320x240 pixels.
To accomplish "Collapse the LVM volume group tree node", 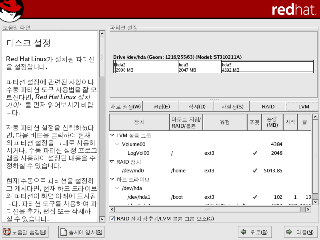I will click(x=112, y=136).
